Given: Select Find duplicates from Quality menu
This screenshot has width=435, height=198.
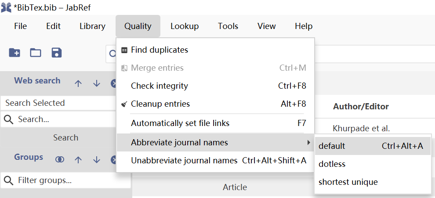Looking at the screenshot, I should [x=159, y=50].
